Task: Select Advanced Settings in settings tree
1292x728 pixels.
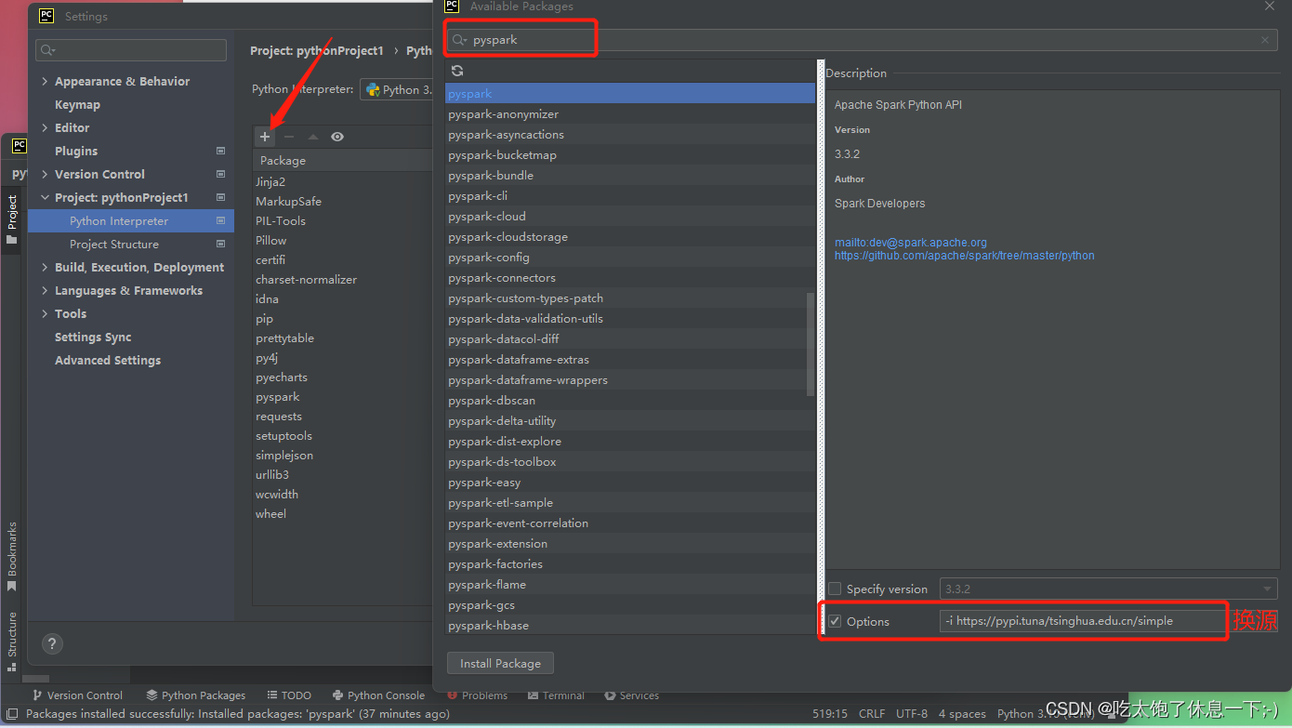Action: [x=108, y=360]
